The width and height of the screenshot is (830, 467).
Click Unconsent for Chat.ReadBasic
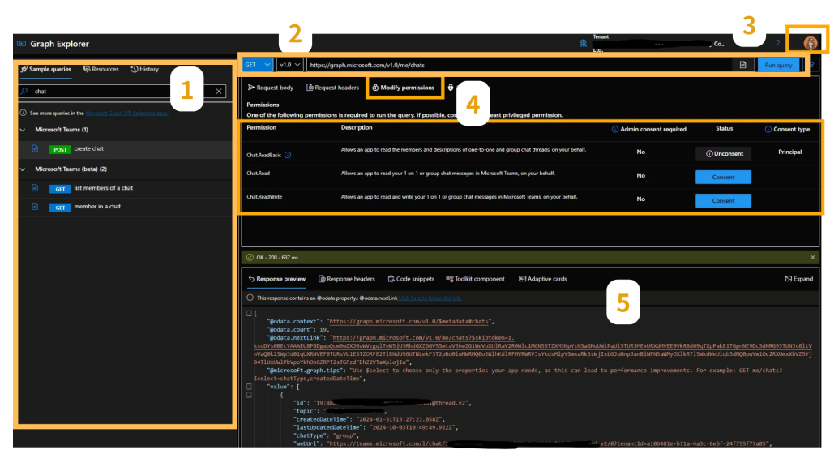pos(724,153)
